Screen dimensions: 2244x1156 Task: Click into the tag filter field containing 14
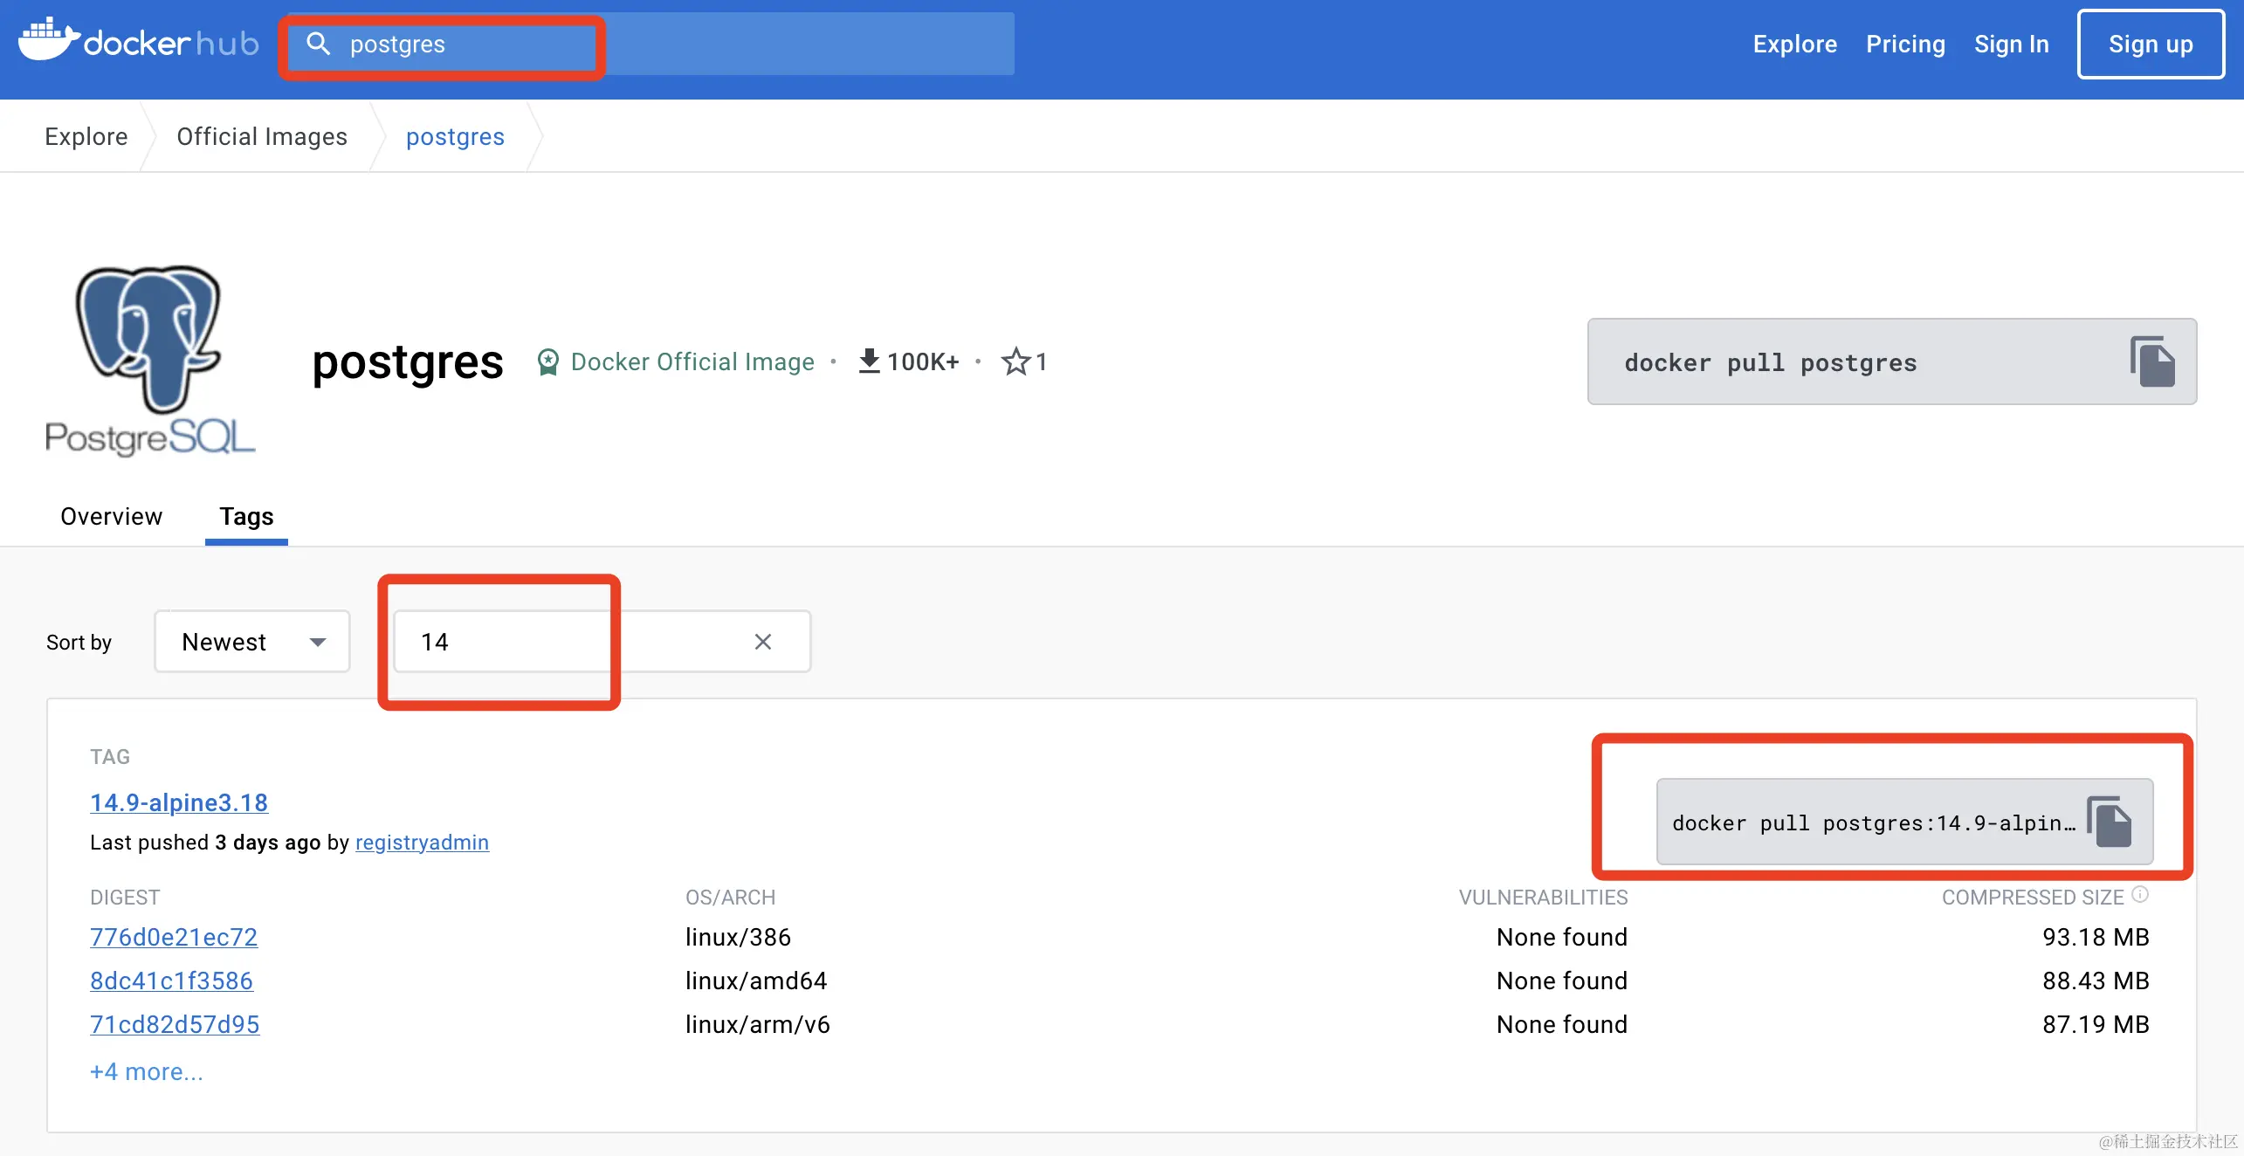click(x=602, y=642)
